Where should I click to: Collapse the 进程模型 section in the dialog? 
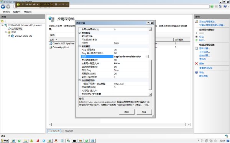[79, 46]
